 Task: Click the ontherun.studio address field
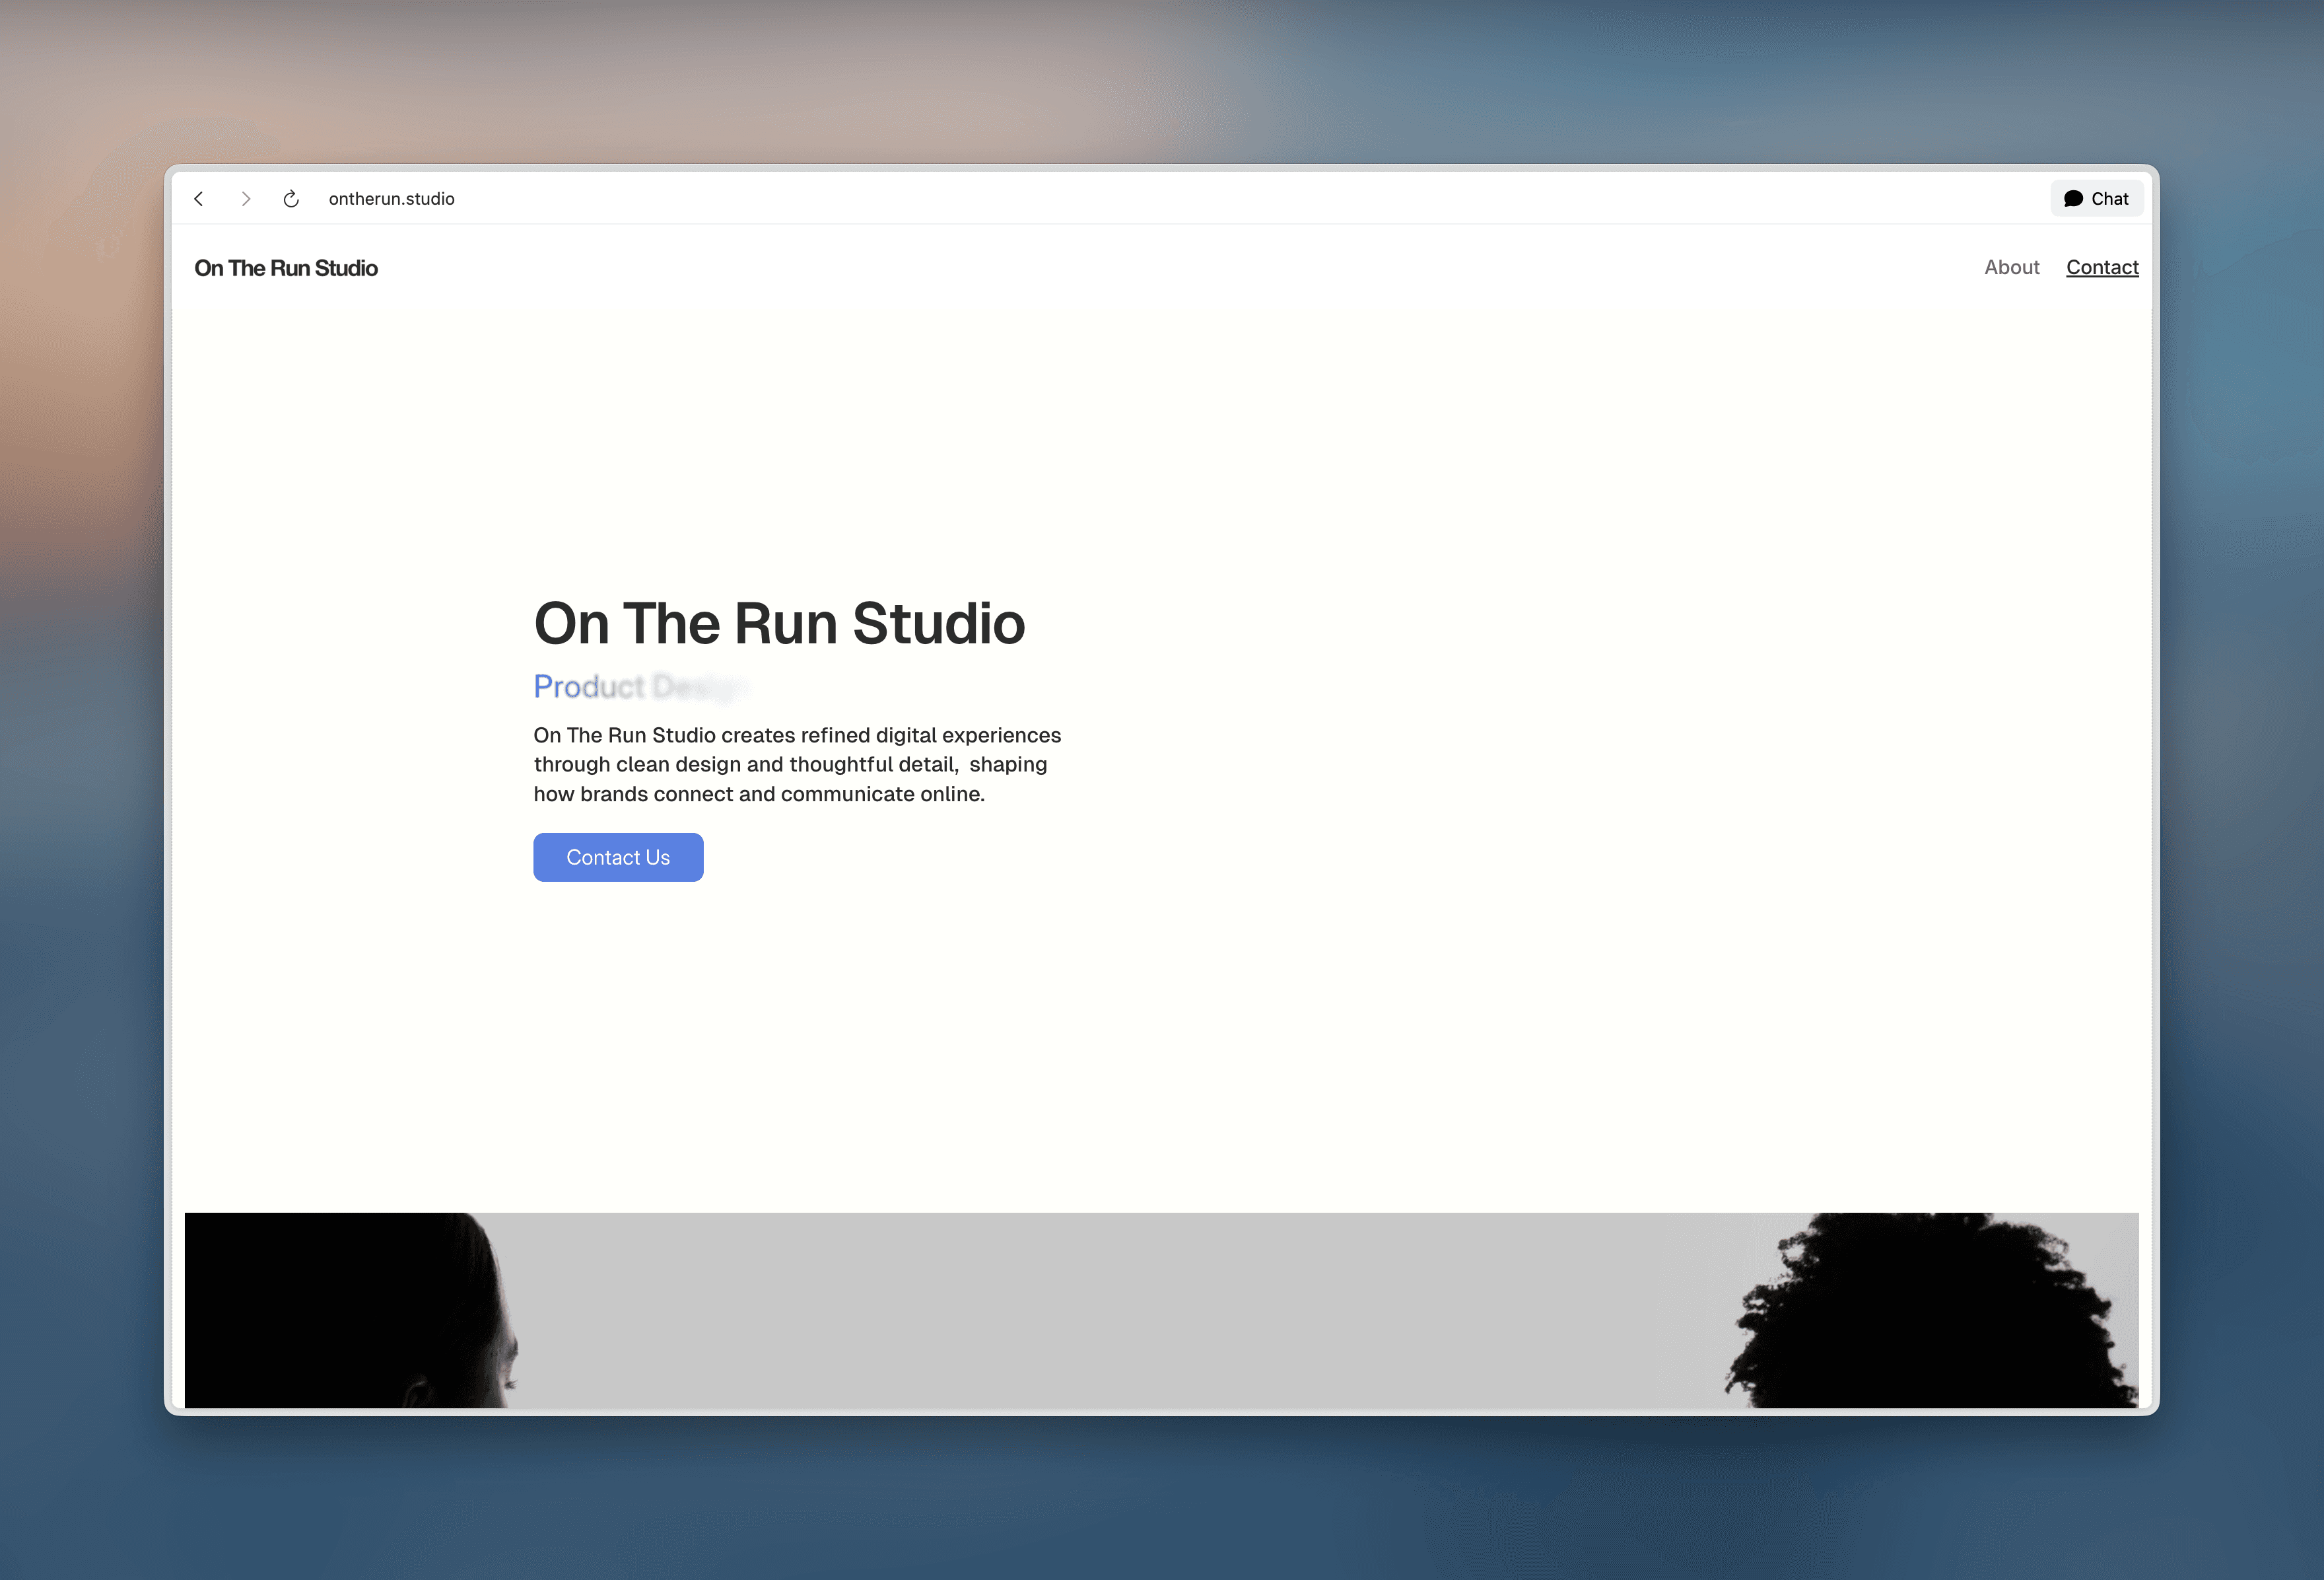click(391, 199)
